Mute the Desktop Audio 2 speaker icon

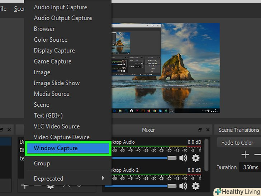pyautogui.click(x=183, y=186)
